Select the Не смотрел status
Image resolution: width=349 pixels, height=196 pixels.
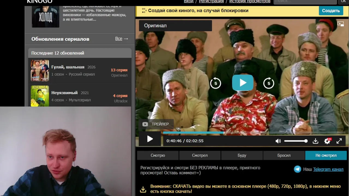coord(326,155)
